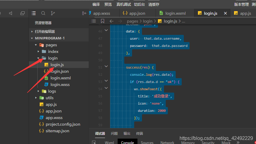
Task: Open the 调试器 panel tab
Action: (100, 133)
